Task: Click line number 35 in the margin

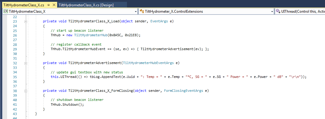Action: coord(15,77)
